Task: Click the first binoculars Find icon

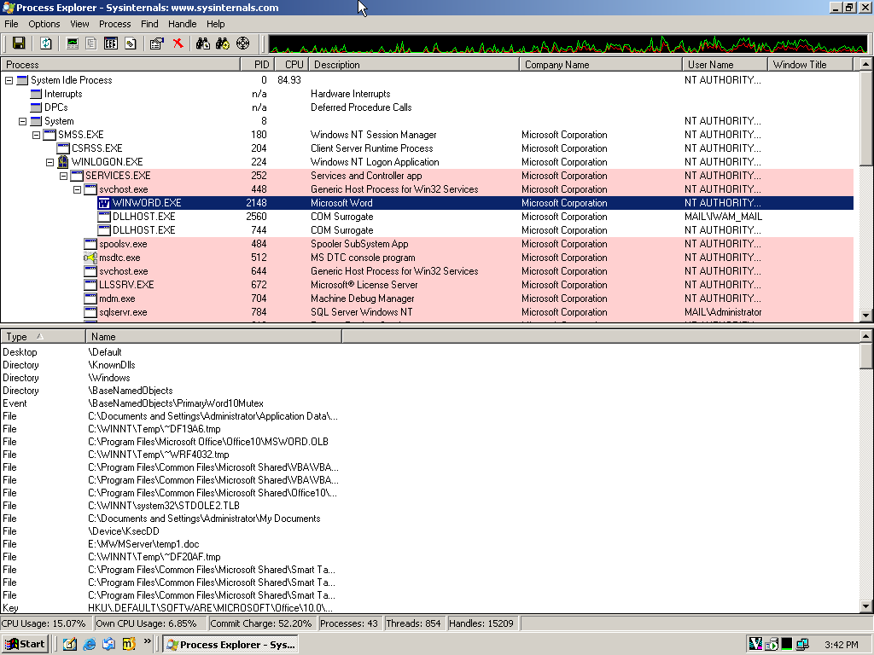Action: [203, 43]
